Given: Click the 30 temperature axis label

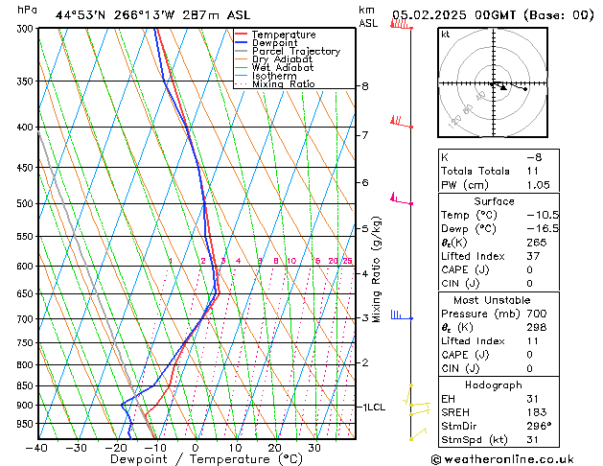Looking at the screenshot, I should [314, 448].
